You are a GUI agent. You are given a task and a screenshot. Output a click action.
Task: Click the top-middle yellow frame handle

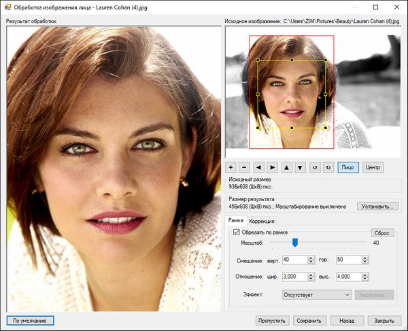[x=292, y=60]
